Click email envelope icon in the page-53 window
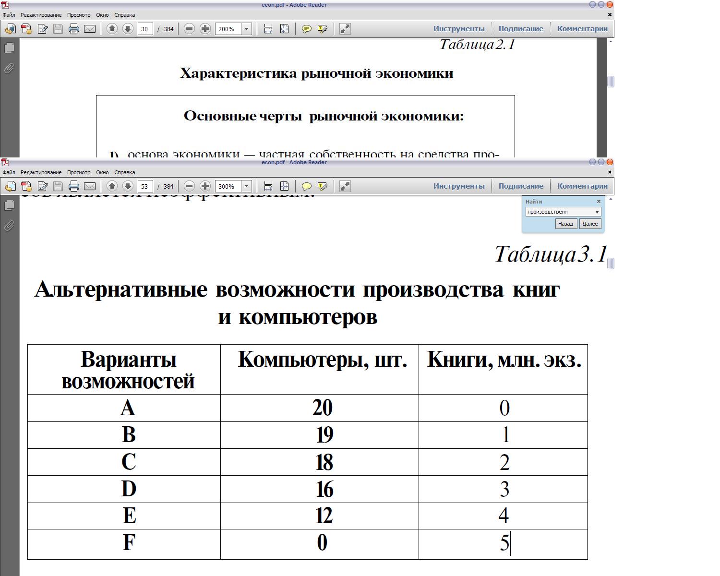The height and width of the screenshot is (576, 720). [x=90, y=186]
